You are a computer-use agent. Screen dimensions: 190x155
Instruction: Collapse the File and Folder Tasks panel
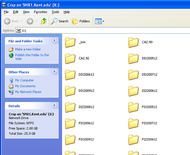(54, 40)
